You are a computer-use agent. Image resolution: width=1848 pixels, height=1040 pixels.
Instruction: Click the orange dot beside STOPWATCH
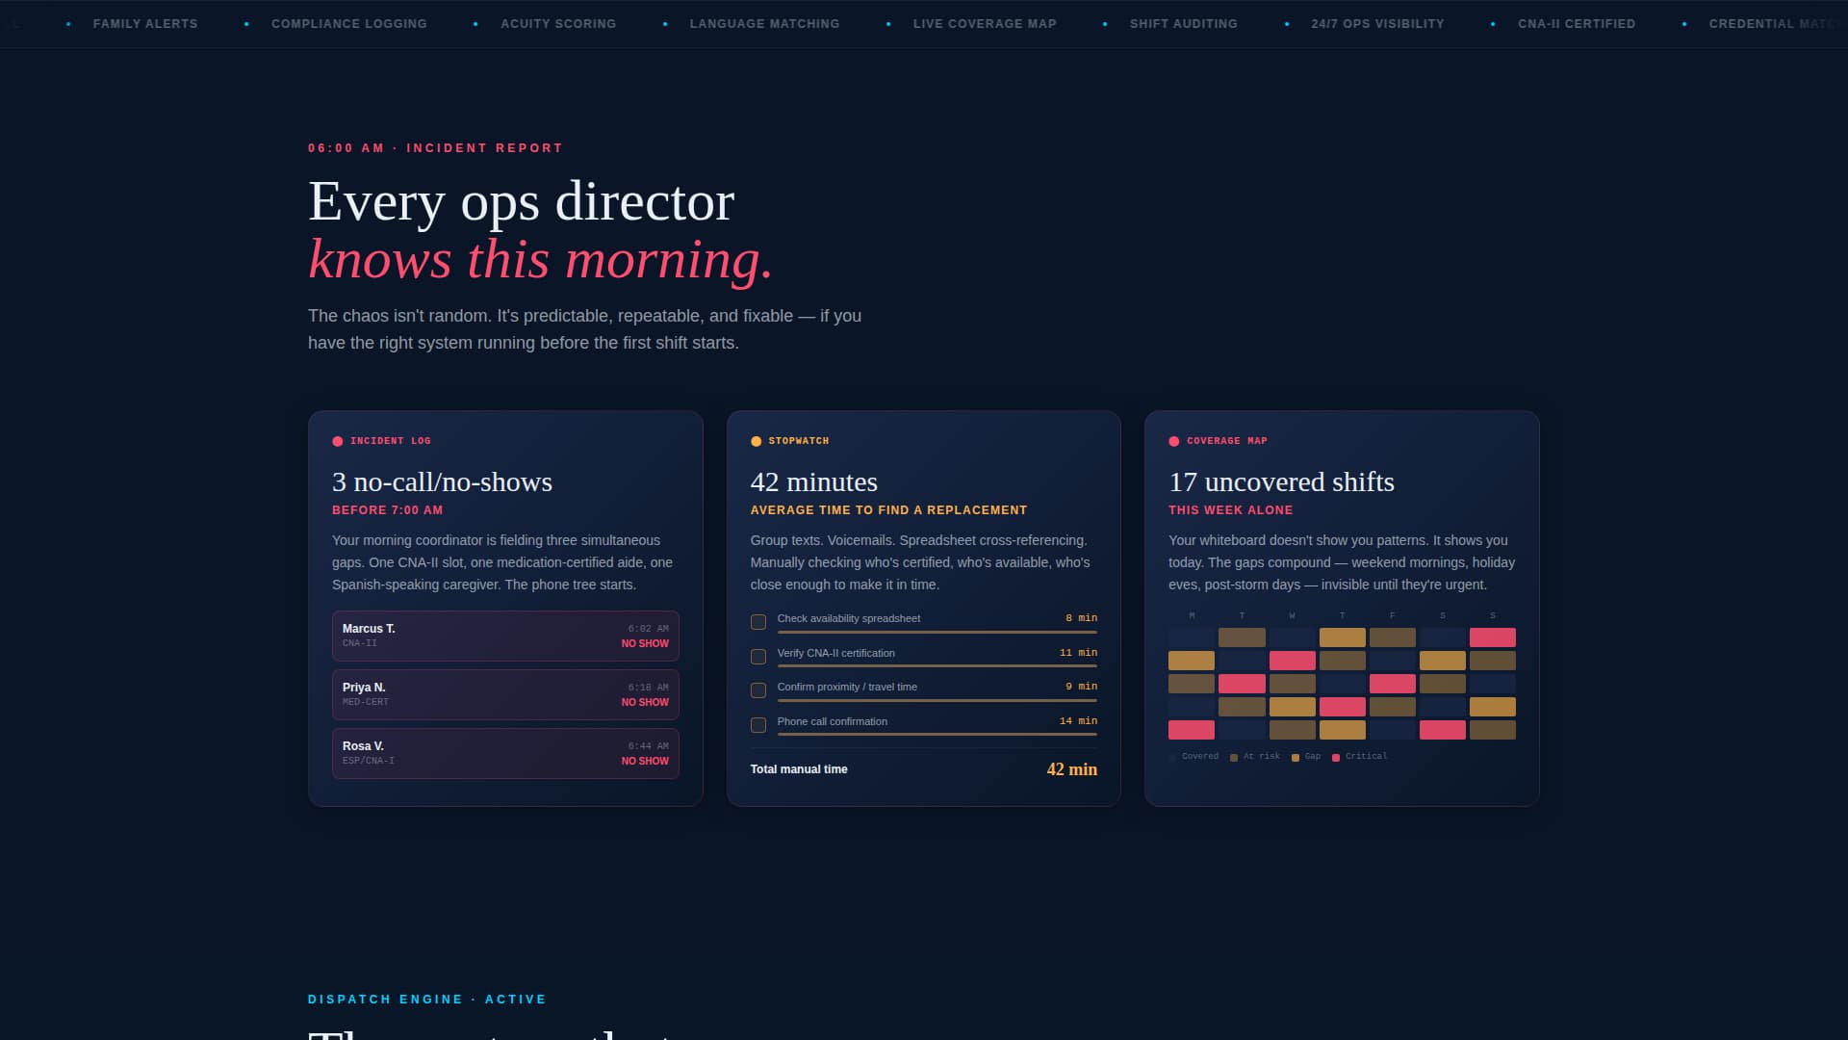pyautogui.click(x=756, y=441)
